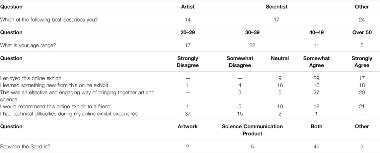Click the value 45 under Both
380x153 pixels.
tap(316, 146)
